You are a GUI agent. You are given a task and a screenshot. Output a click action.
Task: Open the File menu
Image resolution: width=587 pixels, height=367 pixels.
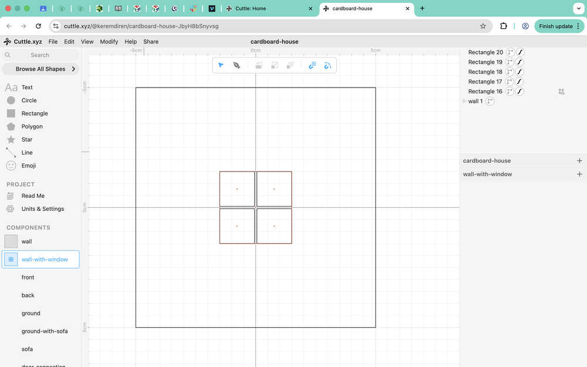53,42
